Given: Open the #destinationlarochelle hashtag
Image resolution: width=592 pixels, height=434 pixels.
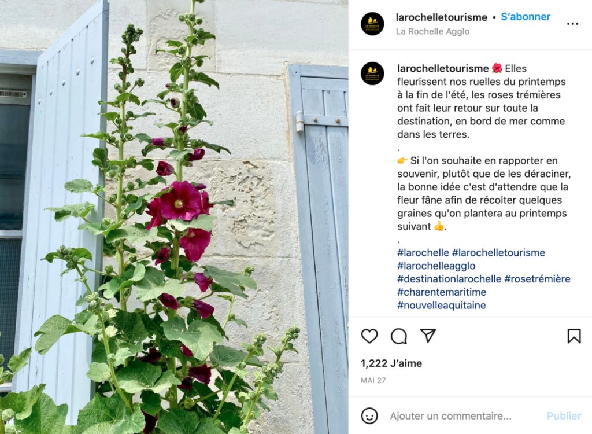Looking at the screenshot, I should (449, 279).
